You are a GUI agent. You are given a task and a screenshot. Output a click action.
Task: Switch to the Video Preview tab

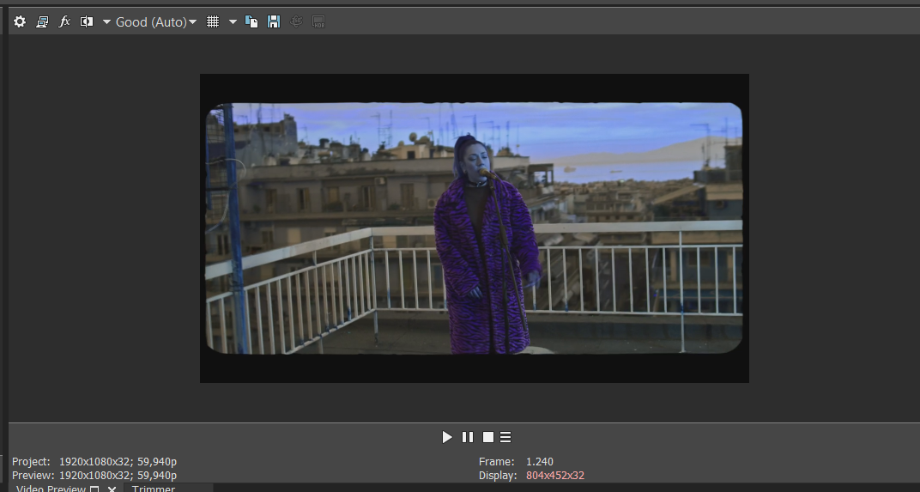click(51, 489)
